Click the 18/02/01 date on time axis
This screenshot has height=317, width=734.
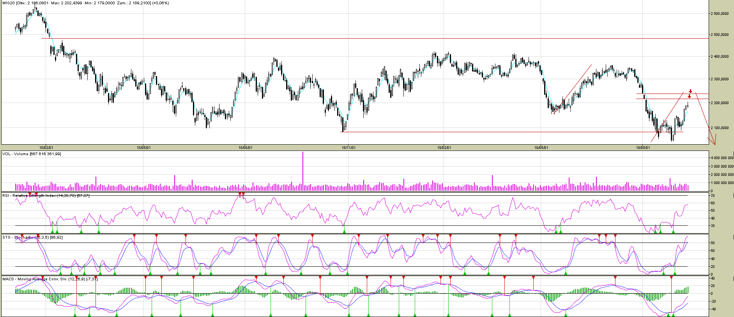point(46,148)
